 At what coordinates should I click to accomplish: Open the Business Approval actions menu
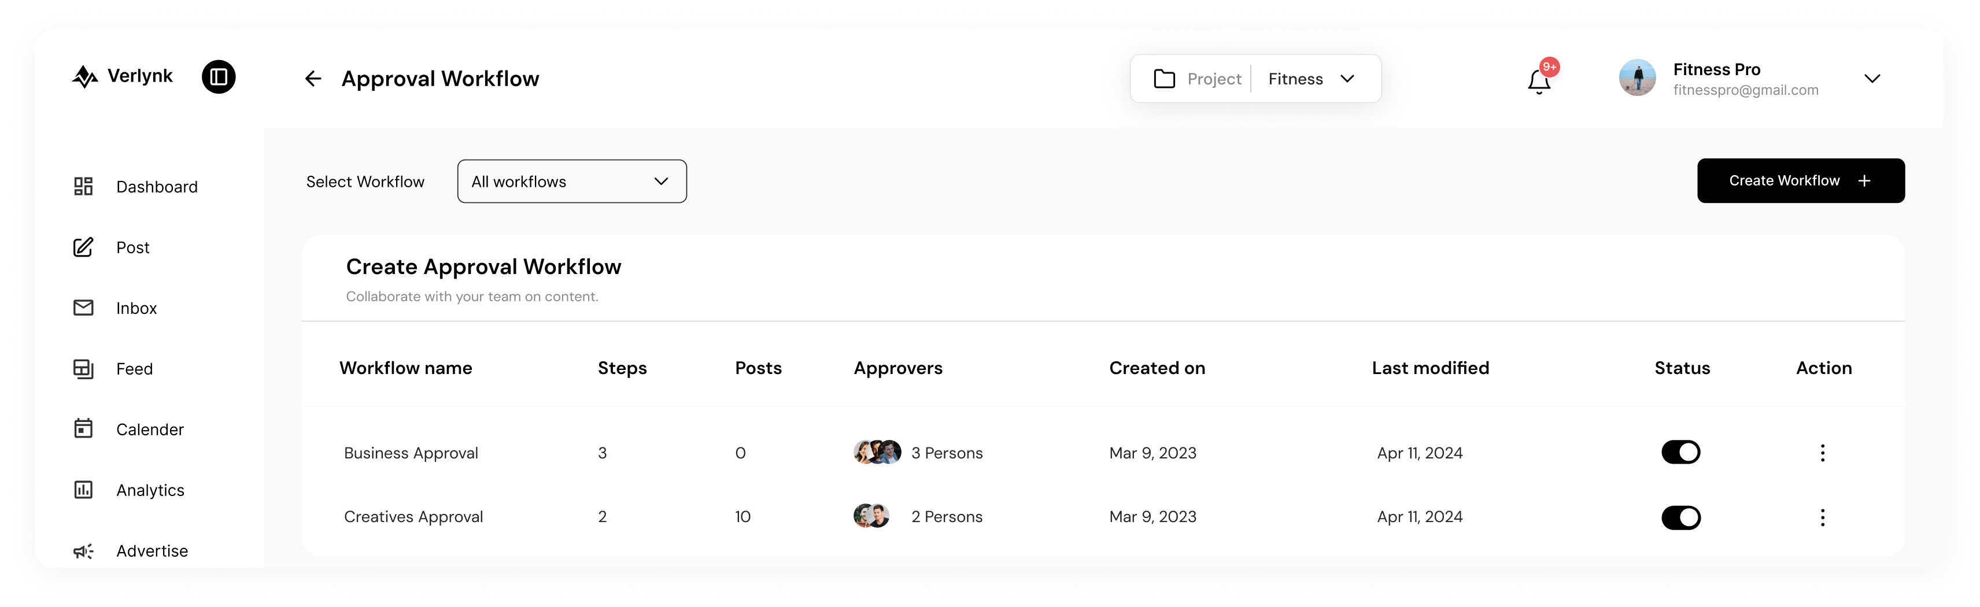tap(1823, 453)
